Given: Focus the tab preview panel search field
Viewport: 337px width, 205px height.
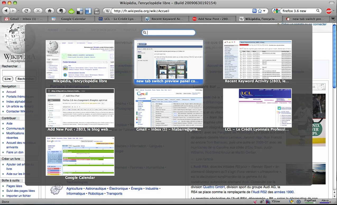Looking at the screenshot, I should (169, 33).
